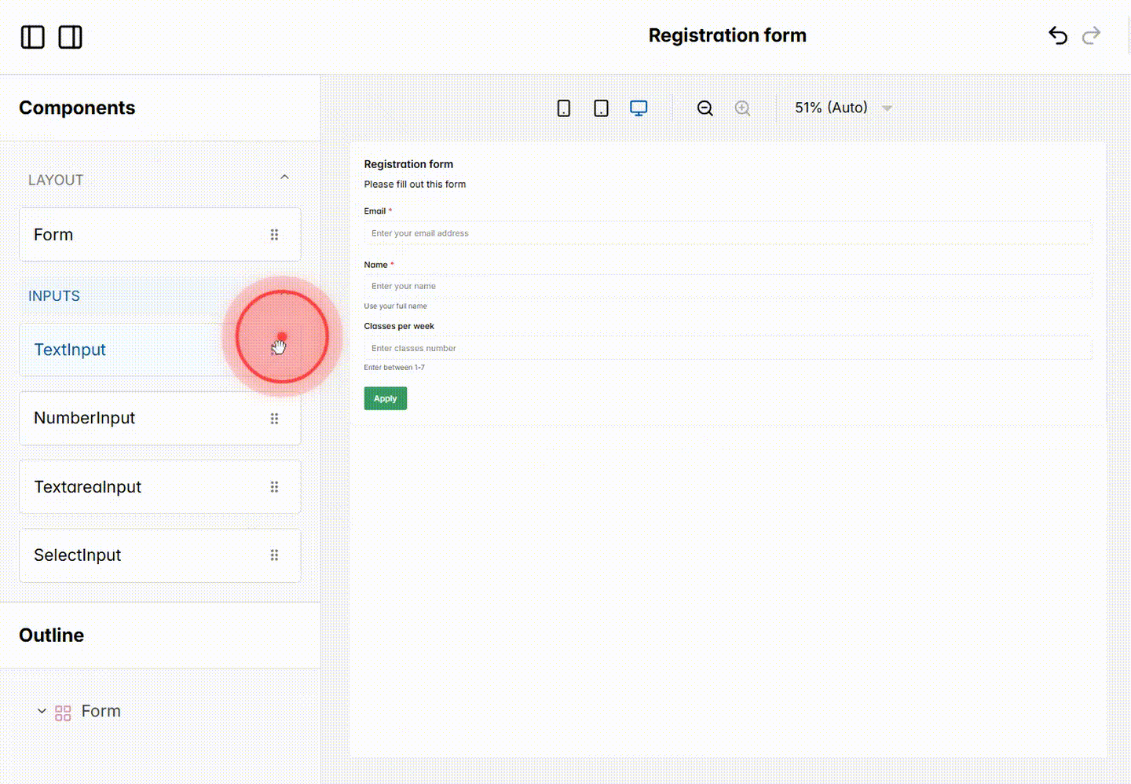
Task: Open the 51% (Auto) zoom dropdown
Action: click(843, 108)
